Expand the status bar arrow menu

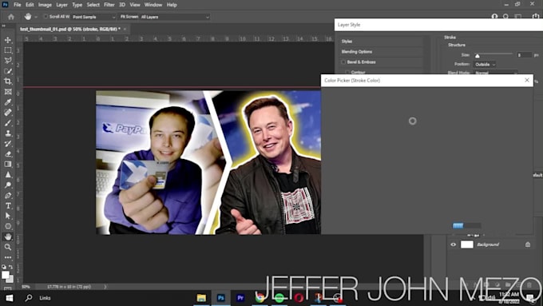coord(105,287)
